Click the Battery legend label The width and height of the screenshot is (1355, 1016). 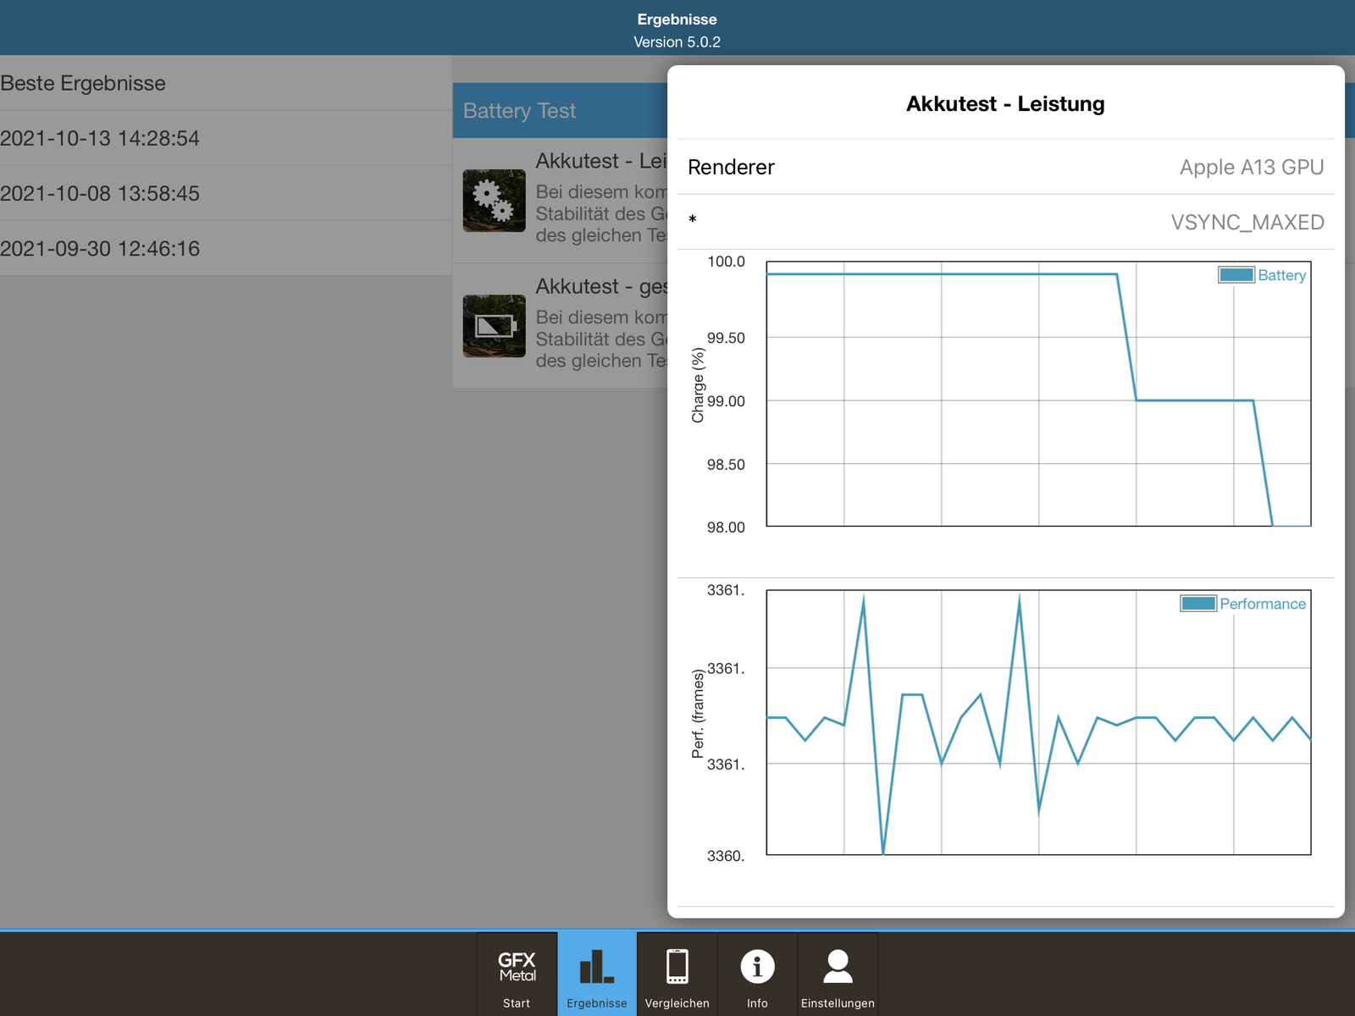1282,275
